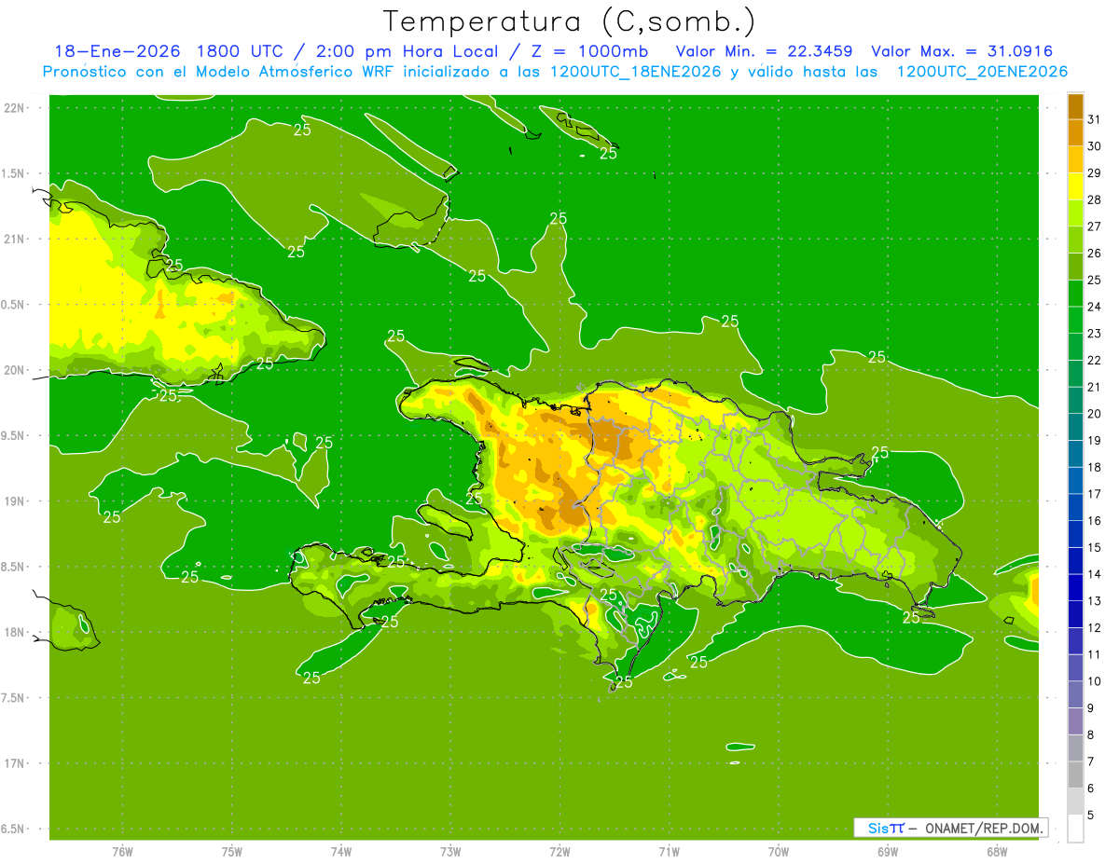1119x864 pixels.
Task: Click the '19N' latitude axis label
Action: coord(14,501)
